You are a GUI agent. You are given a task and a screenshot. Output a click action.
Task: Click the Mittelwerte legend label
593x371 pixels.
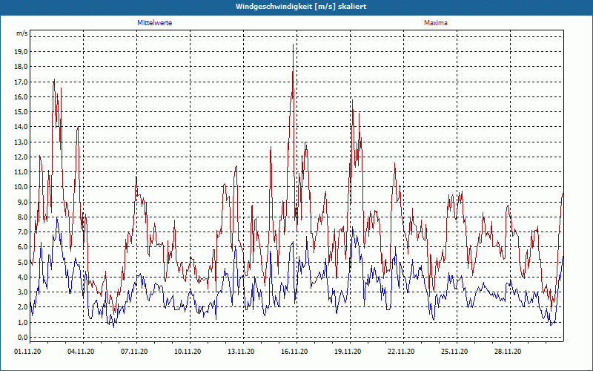pyautogui.click(x=155, y=23)
